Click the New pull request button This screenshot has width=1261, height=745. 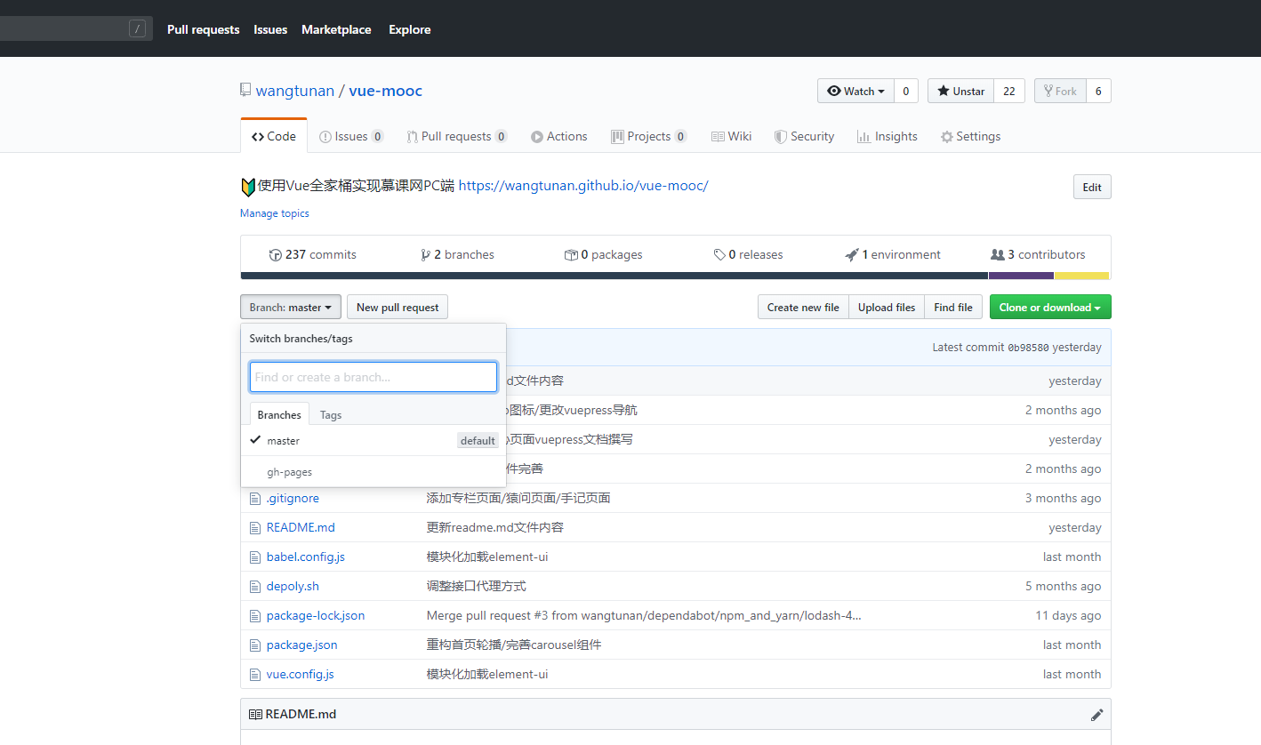[398, 308]
